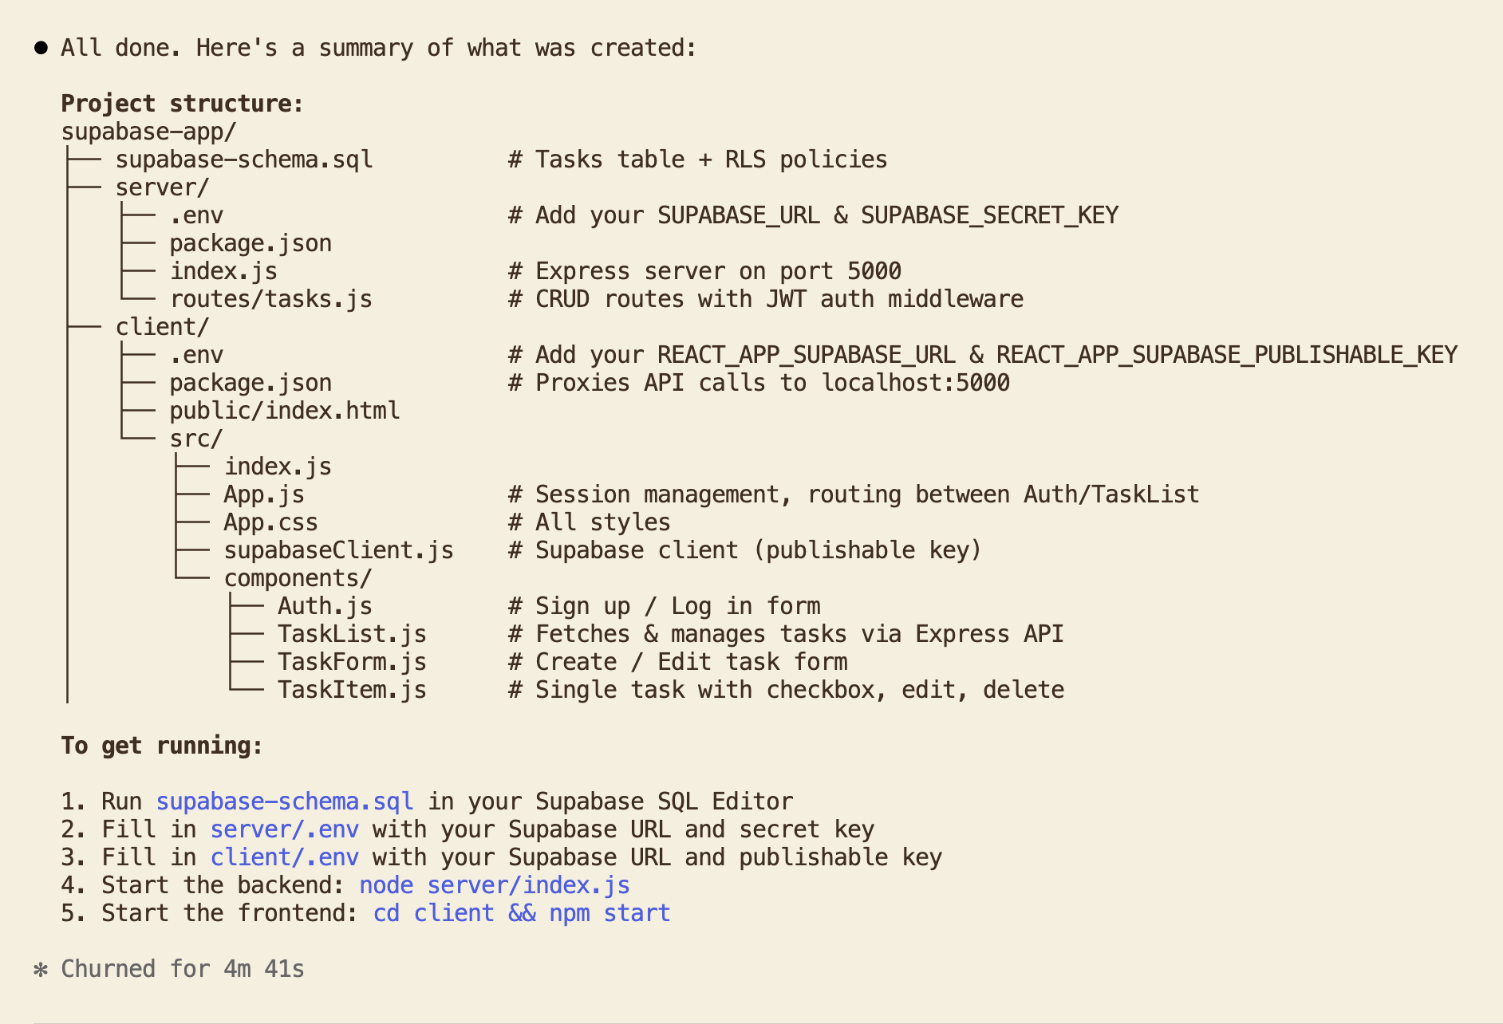The width and height of the screenshot is (1503, 1024).
Task: Select the components/ folder entry
Action: point(298,578)
